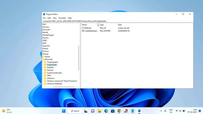Select the Piriform key

45,51
